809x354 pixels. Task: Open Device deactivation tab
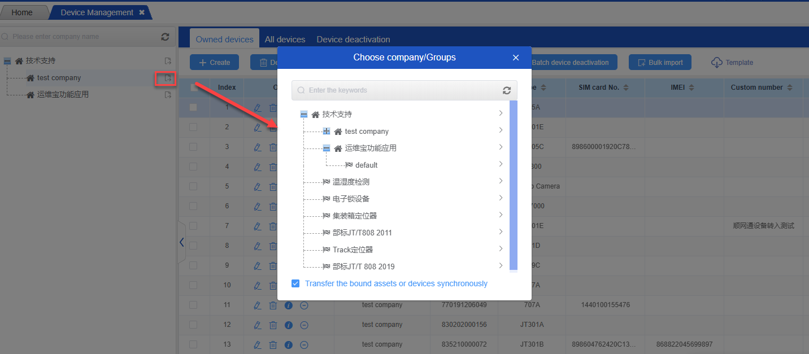(353, 40)
